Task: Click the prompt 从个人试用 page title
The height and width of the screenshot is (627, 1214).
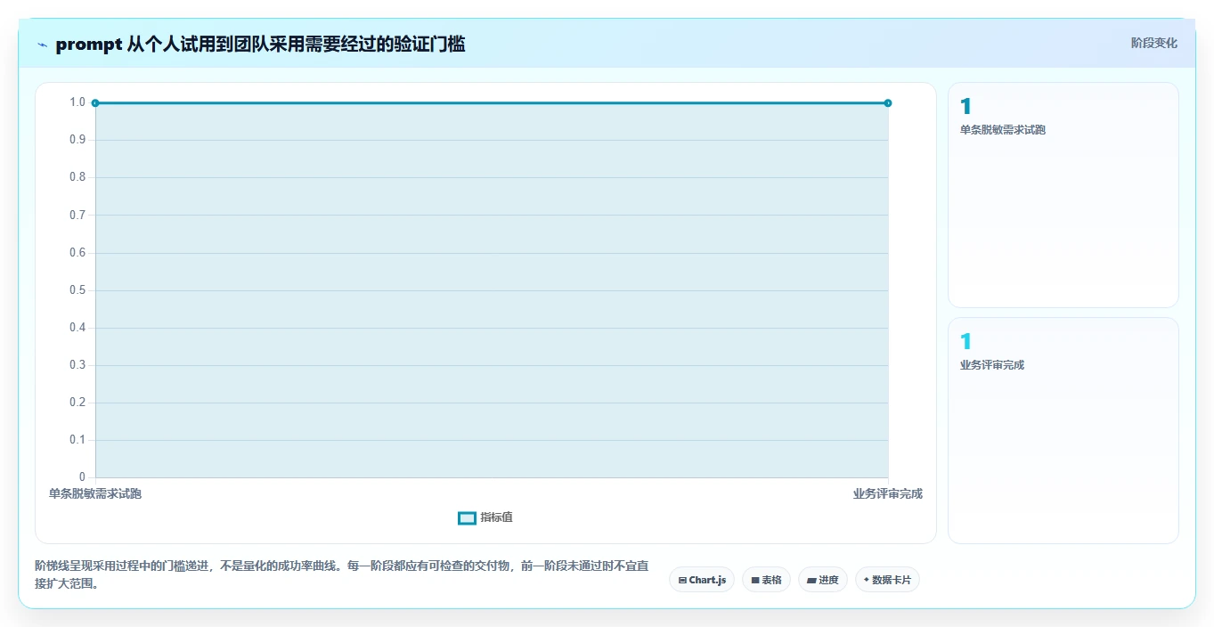Action: click(260, 44)
